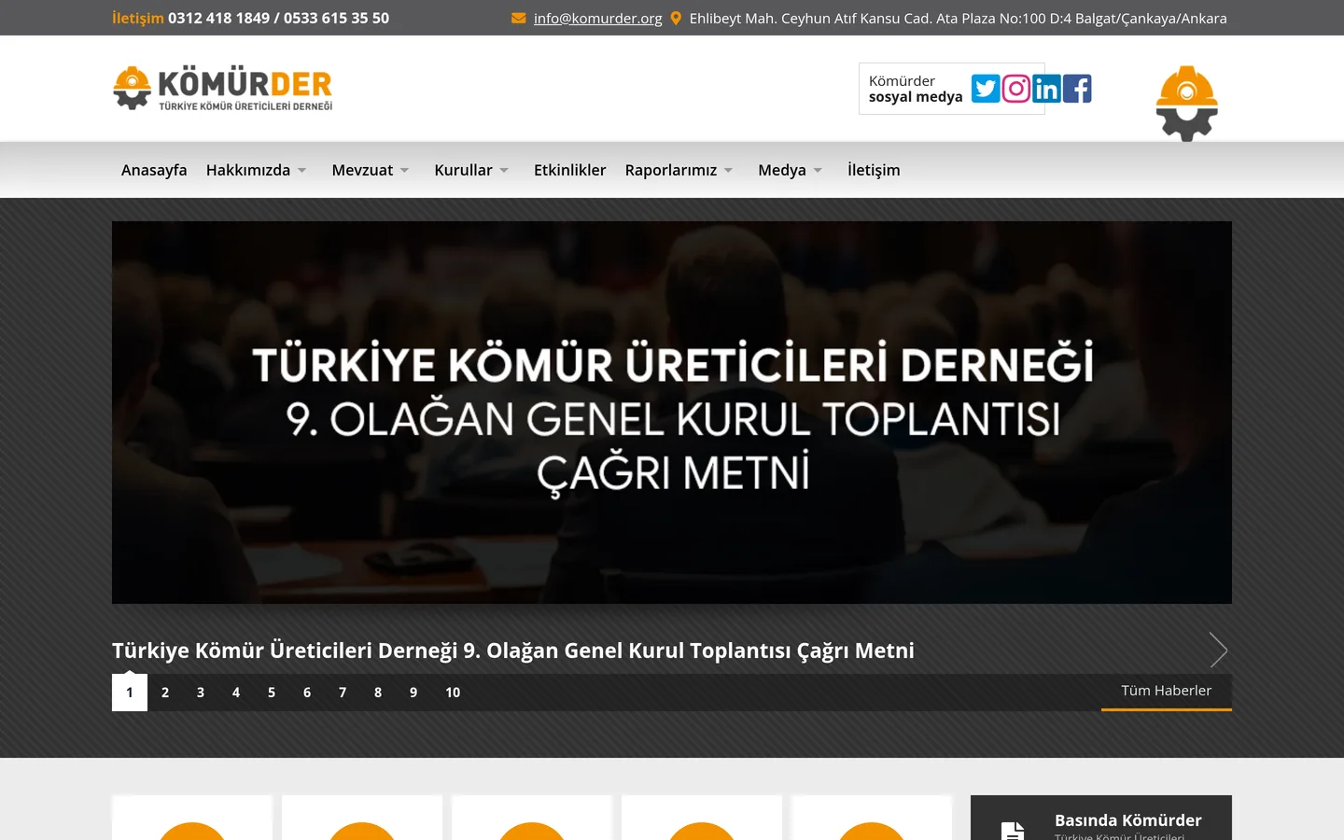The height and width of the screenshot is (840, 1344).
Task: Open the Etkinlikler menu item
Action: coord(569,170)
